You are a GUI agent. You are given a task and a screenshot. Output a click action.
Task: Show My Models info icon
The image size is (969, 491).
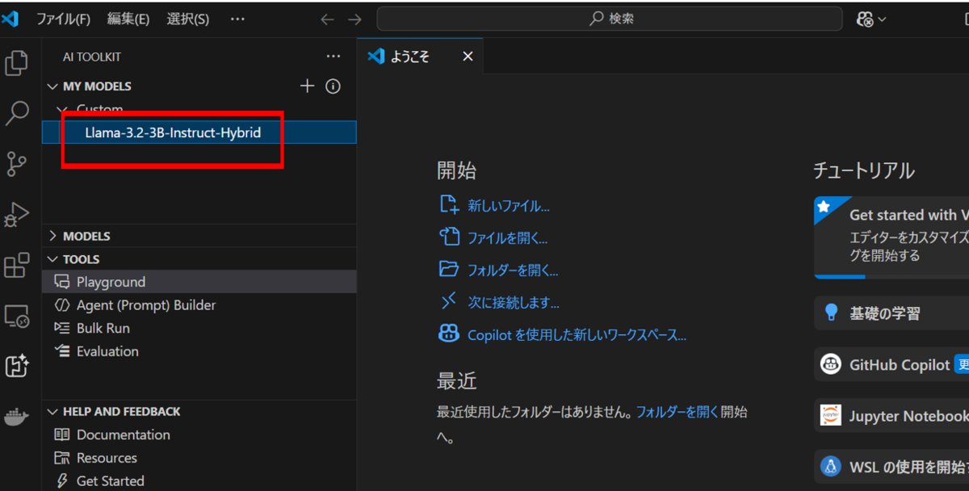click(333, 86)
